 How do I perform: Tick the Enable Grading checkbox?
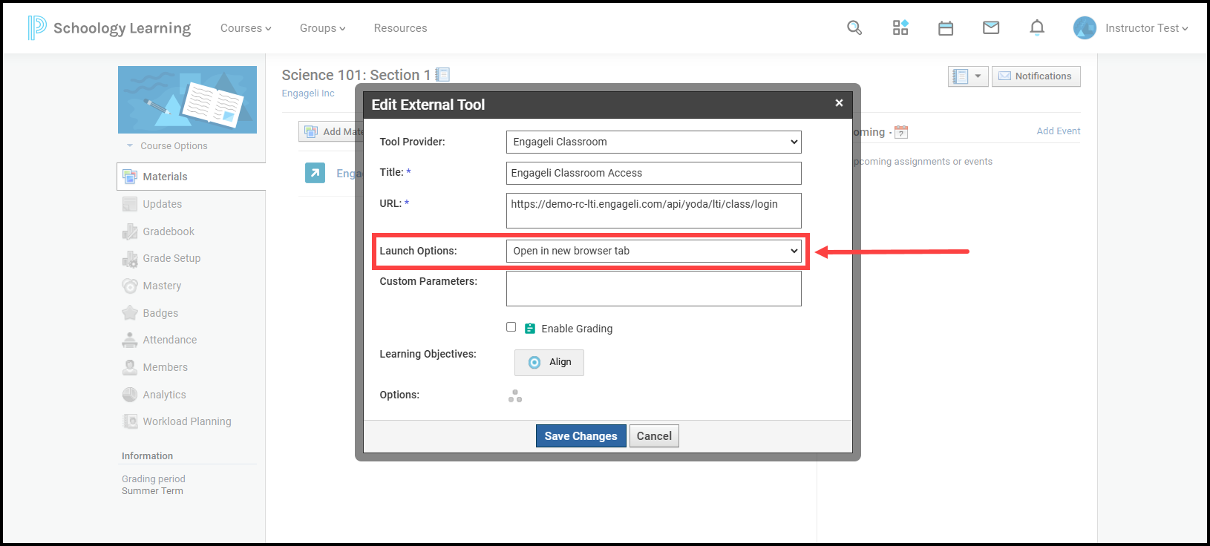pyautogui.click(x=511, y=327)
